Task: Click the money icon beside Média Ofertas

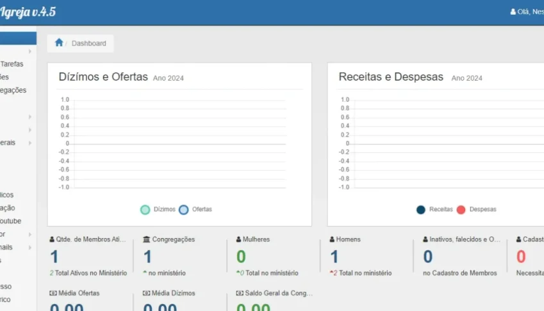Action: (53, 293)
